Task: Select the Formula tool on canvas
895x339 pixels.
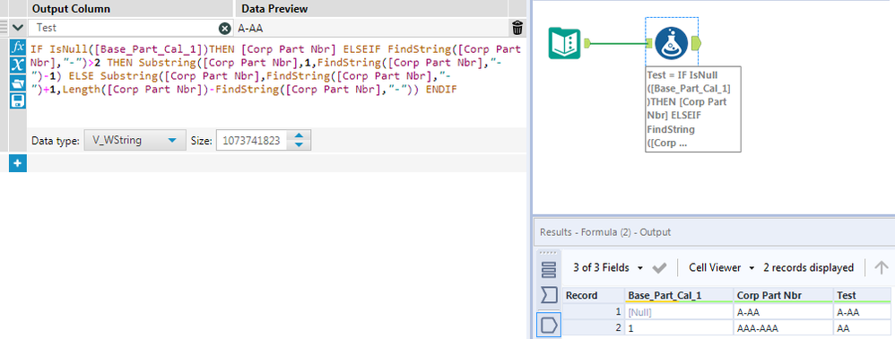Action: [x=671, y=43]
